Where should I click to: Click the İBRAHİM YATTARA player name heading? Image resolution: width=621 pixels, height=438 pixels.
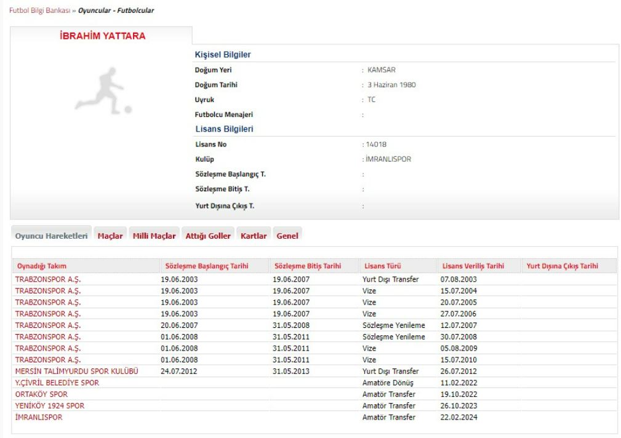[x=103, y=36]
